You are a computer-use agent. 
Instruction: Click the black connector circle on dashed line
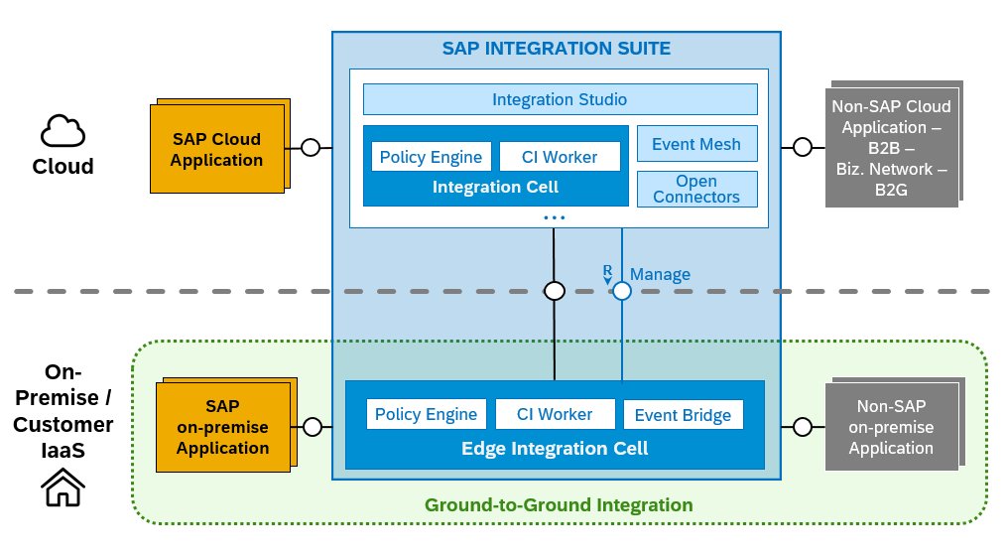pos(555,291)
